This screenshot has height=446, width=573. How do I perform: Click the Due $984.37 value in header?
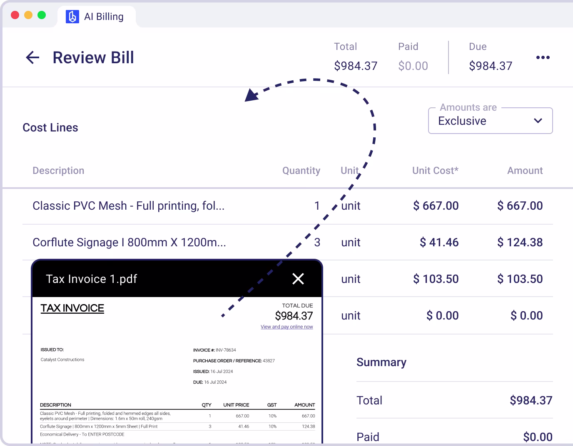click(491, 66)
